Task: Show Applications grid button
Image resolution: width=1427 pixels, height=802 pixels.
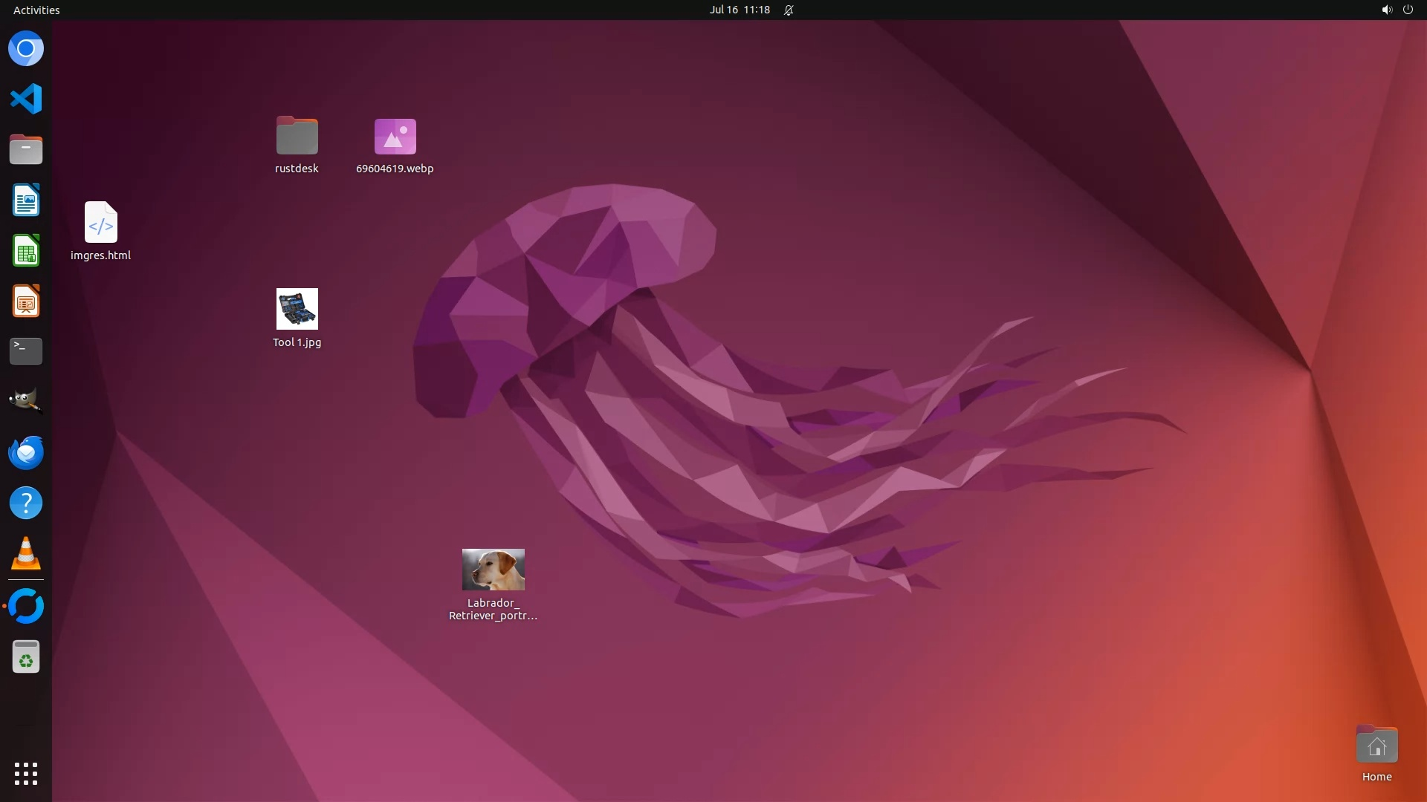Action: pos(26,773)
